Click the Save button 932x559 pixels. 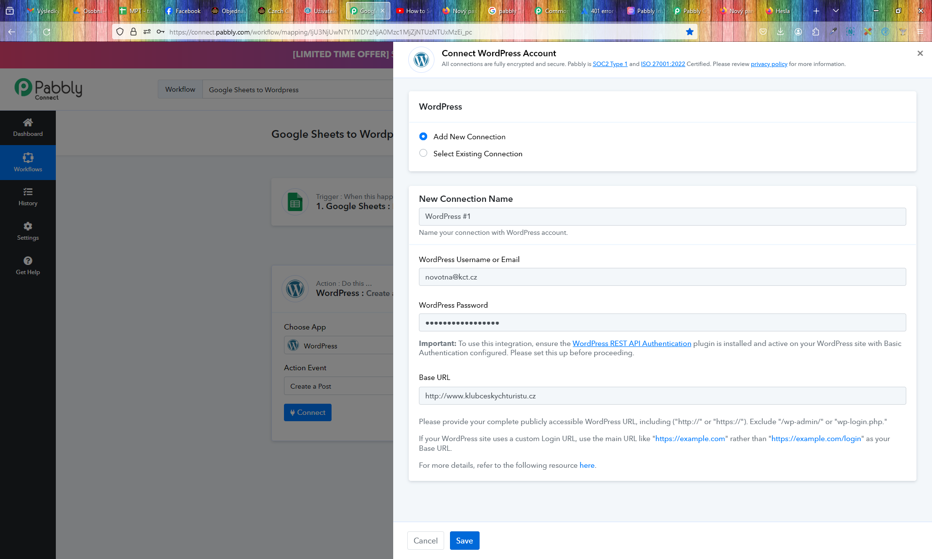point(465,541)
